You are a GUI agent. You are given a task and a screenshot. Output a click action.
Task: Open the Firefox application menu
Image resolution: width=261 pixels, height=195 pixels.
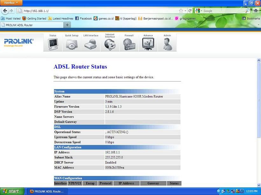click(x=11, y=3)
